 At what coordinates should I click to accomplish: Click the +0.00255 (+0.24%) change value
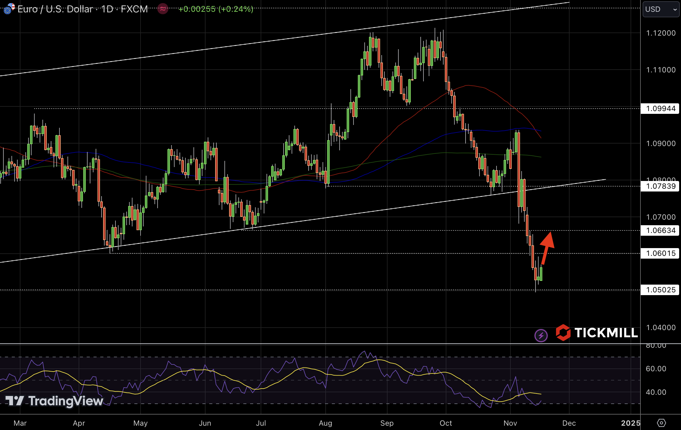click(x=216, y=9)
